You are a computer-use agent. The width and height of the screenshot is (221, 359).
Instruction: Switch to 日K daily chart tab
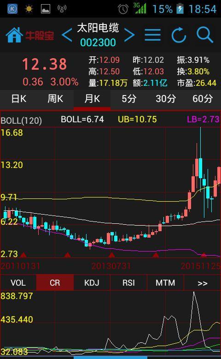[x=19, y=99]
